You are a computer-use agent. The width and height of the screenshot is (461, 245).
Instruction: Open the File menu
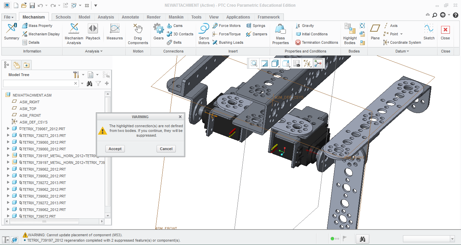(x=9, y=17)
